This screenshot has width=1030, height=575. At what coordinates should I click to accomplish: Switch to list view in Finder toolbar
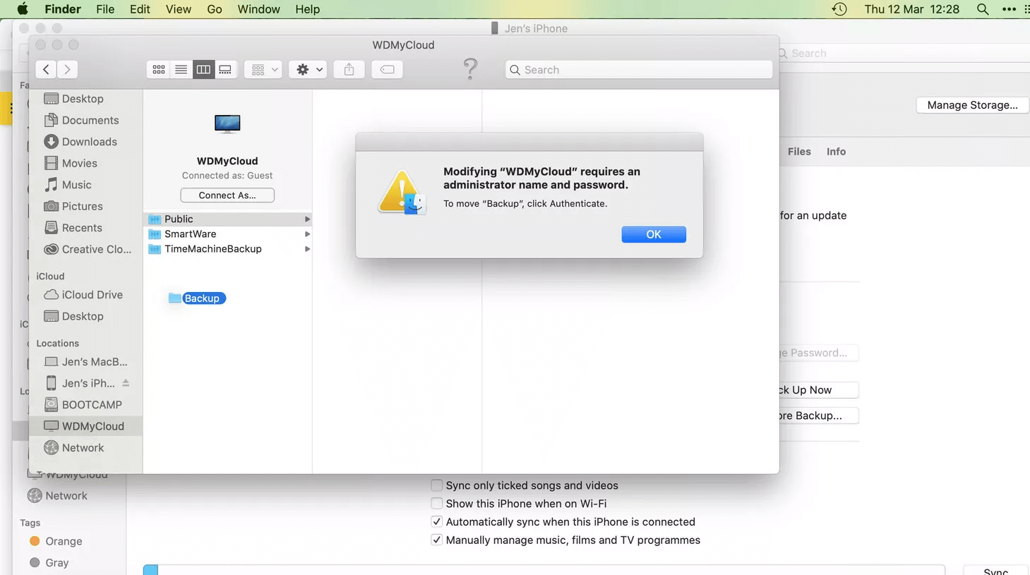click(181, 69)
